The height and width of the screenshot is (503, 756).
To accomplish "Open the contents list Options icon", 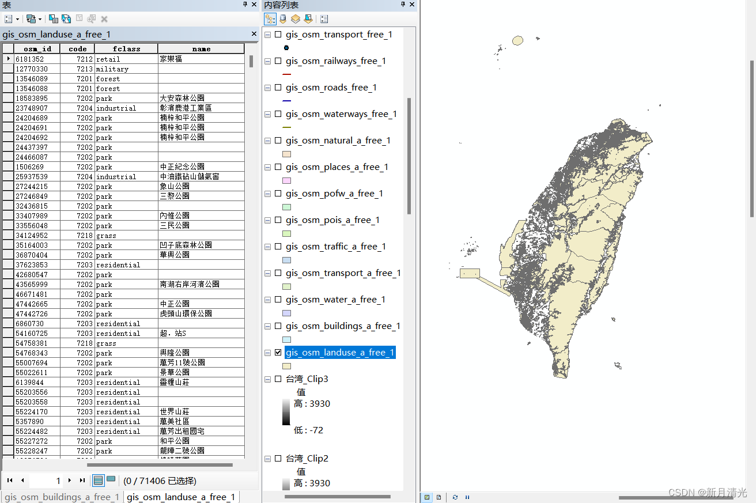I will 324,19.
